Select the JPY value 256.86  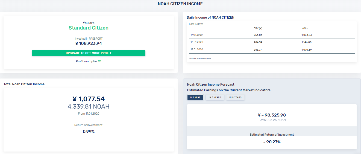(258, 35)
